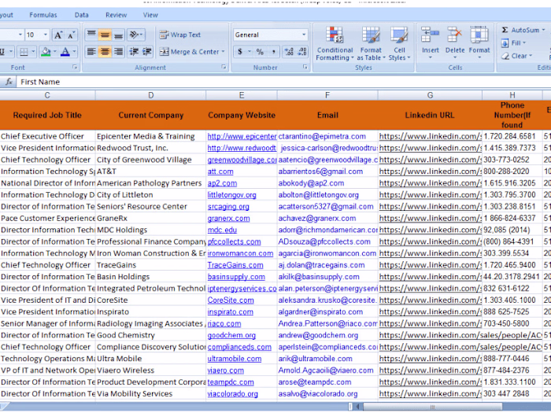Switch to Review tab
The height and width of the screenshot is (413, 551).
pos(116,15)
